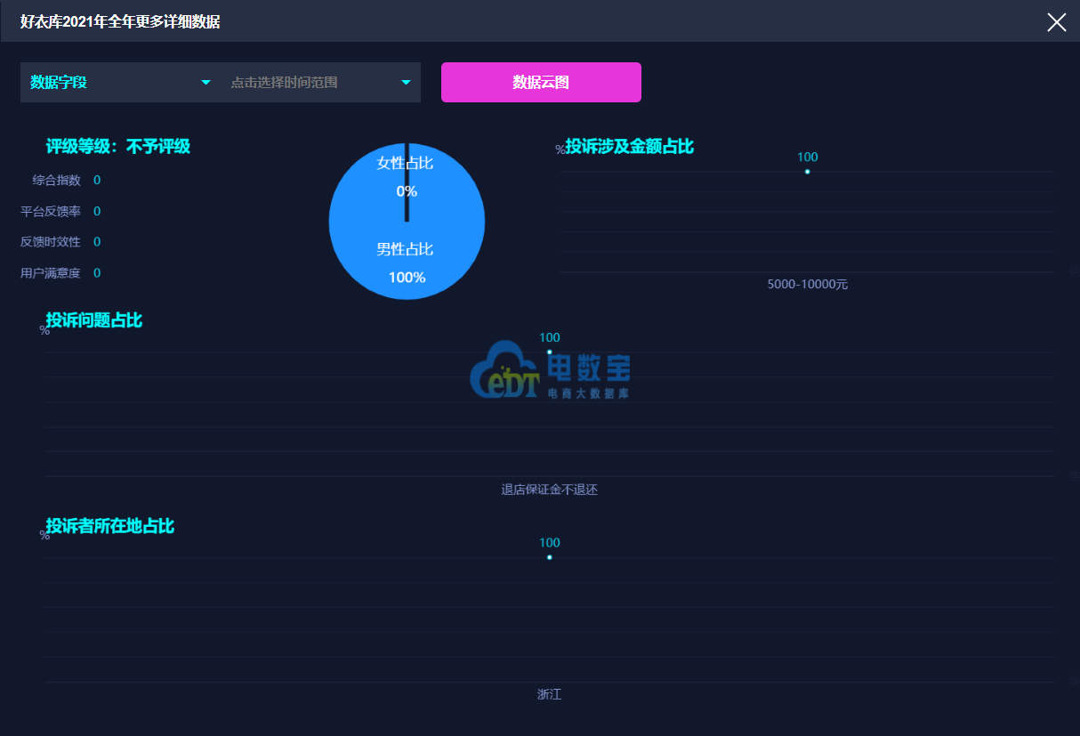Image resolution: width=1080 pixels, height=736 pixels.
Task: Click the 浙江 axis label
Action: tap(550, 694)
